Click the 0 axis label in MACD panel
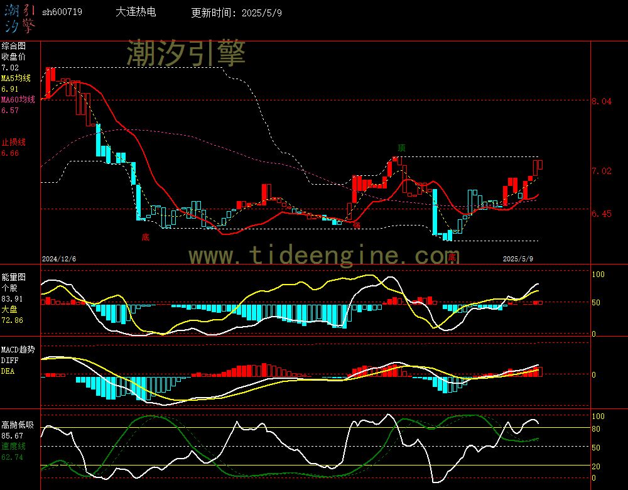The height and width of the screenshot is (490, 628). coord(594,374)
